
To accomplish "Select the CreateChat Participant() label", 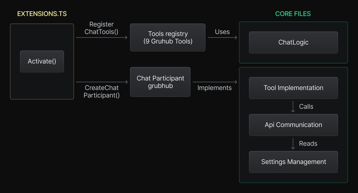I will click(x=101, y=91).
